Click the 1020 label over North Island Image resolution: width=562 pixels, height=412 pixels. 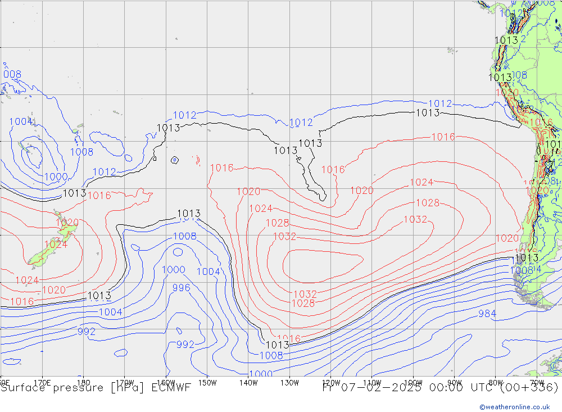67,223
